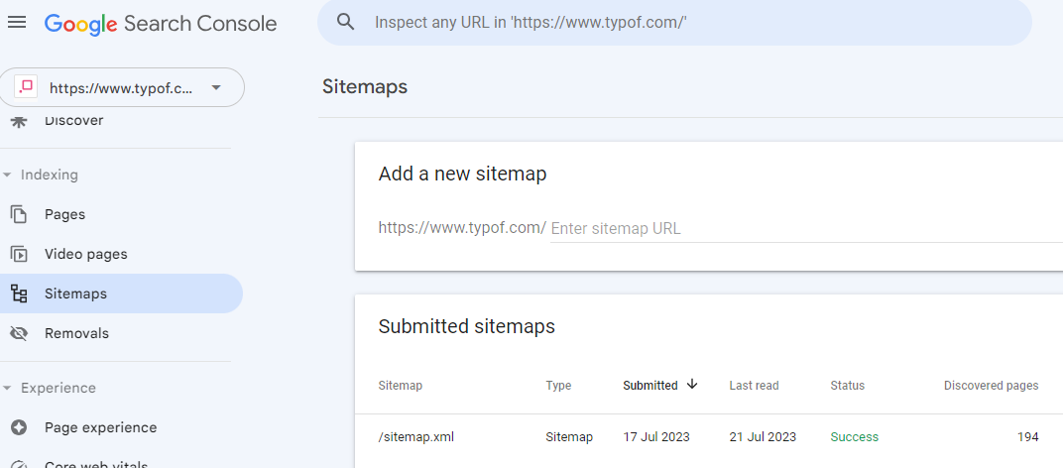
Task: Select Sitemaps in the sidebar
Action: [x=121, y=293]
